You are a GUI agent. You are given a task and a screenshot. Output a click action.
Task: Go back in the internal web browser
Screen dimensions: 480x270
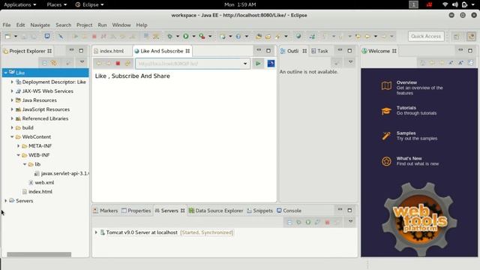point(99,63)
